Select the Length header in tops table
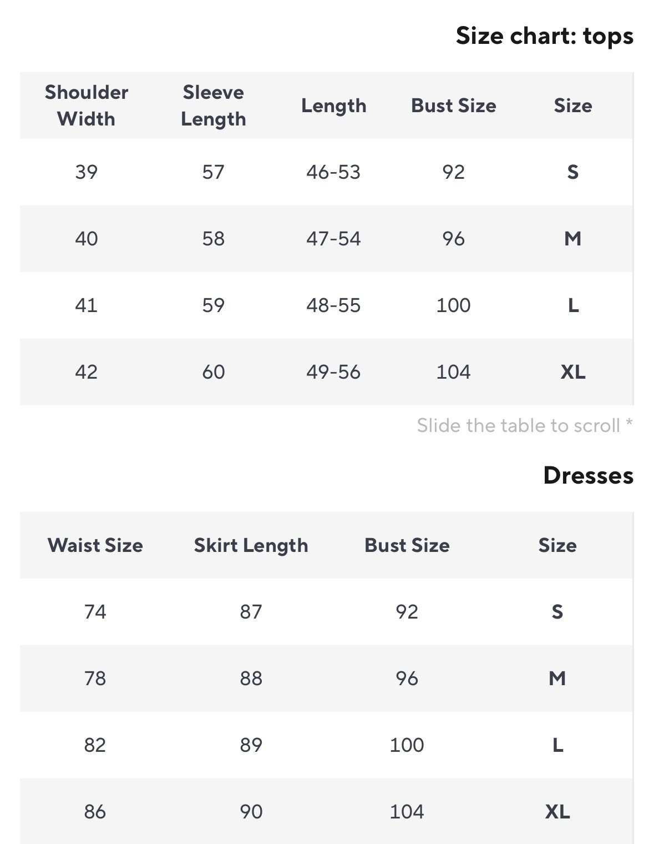Image resolution: width=654 pixels, height=844 pixels. click(x=333, y=105)
